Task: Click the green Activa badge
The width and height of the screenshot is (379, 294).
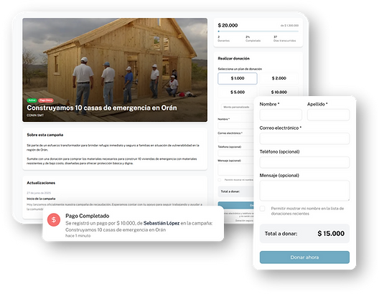Action: click(x=32, y=100)
